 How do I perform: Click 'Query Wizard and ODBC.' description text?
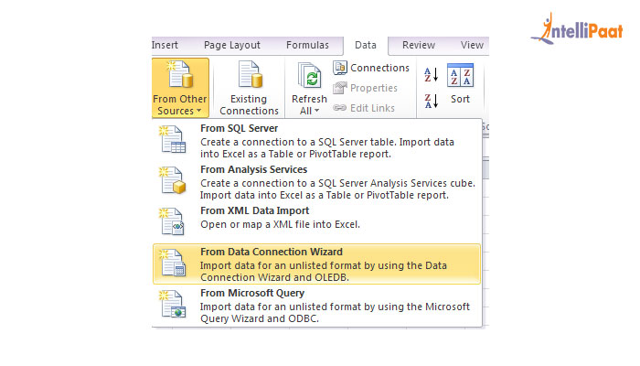click(259, 318)
